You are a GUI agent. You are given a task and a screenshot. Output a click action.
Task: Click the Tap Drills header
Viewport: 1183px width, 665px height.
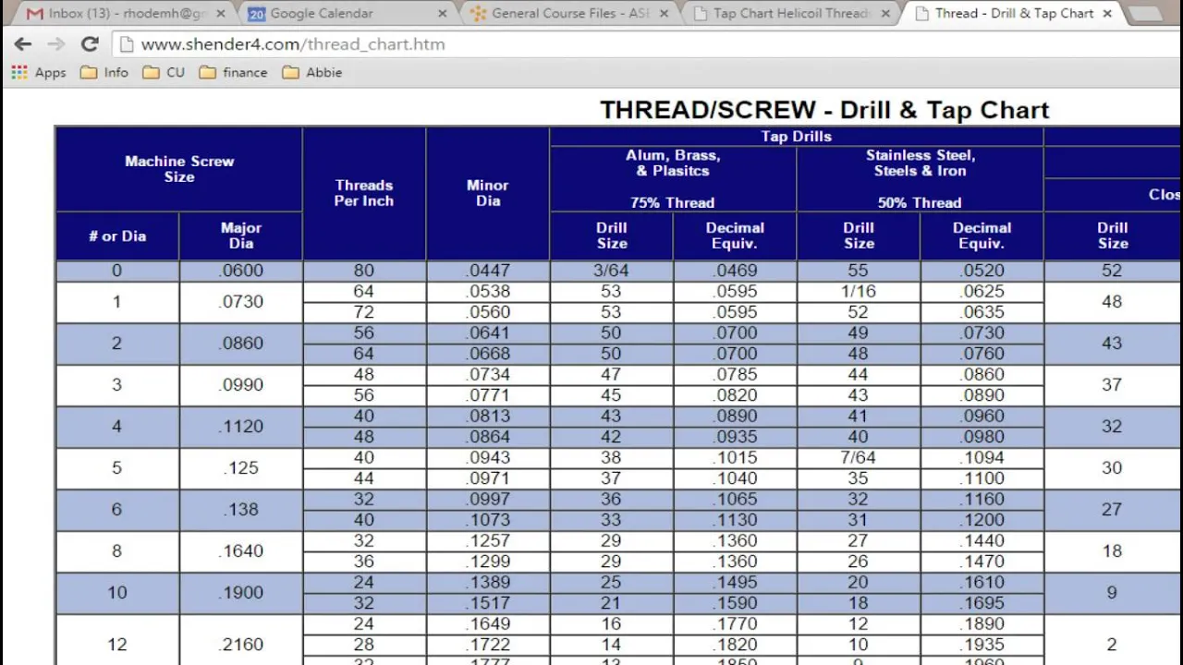(797, 137)
